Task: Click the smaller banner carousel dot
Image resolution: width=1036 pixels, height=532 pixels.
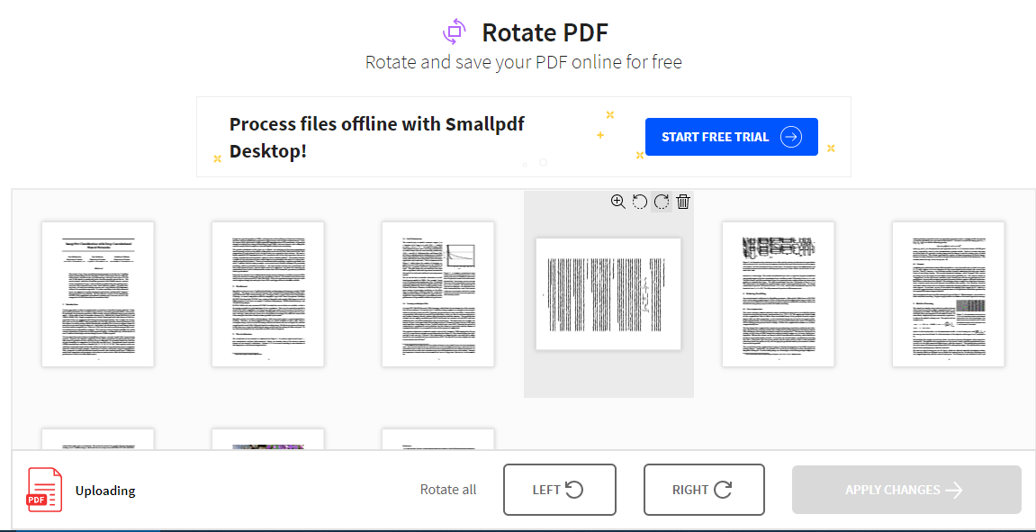Action: click(x=525, y=165)
